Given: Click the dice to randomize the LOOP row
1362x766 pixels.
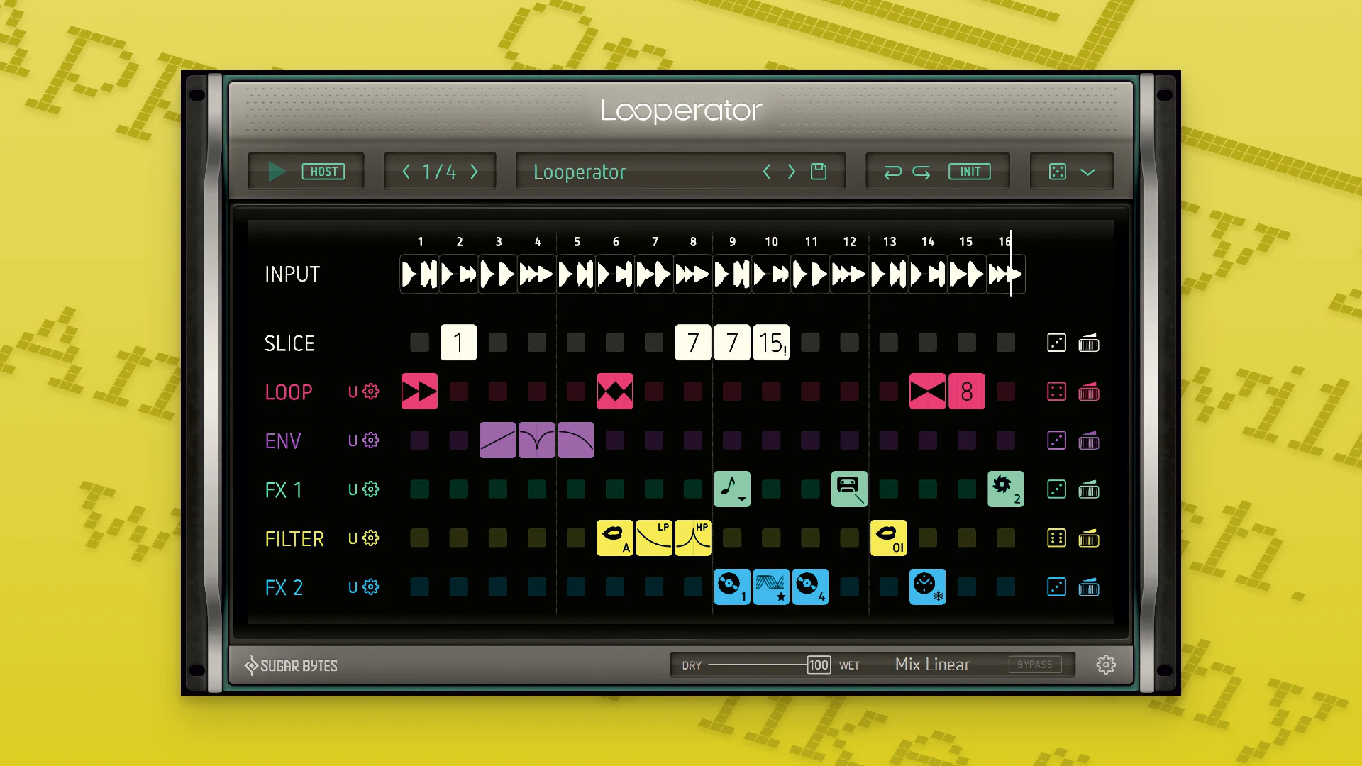Looking at the screenshot, I should 1056,391.
